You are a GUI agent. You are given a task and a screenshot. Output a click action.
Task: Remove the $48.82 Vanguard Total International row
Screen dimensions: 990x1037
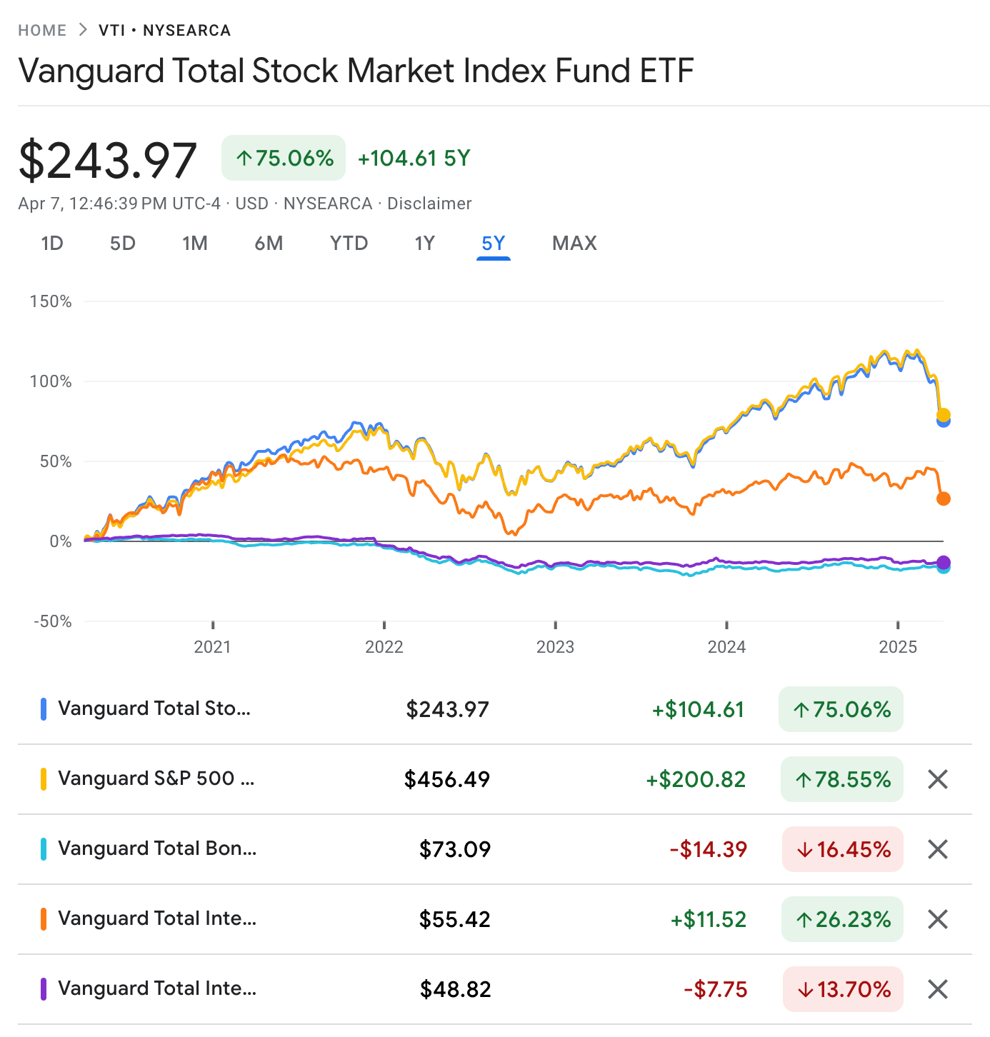pos(937,989)
